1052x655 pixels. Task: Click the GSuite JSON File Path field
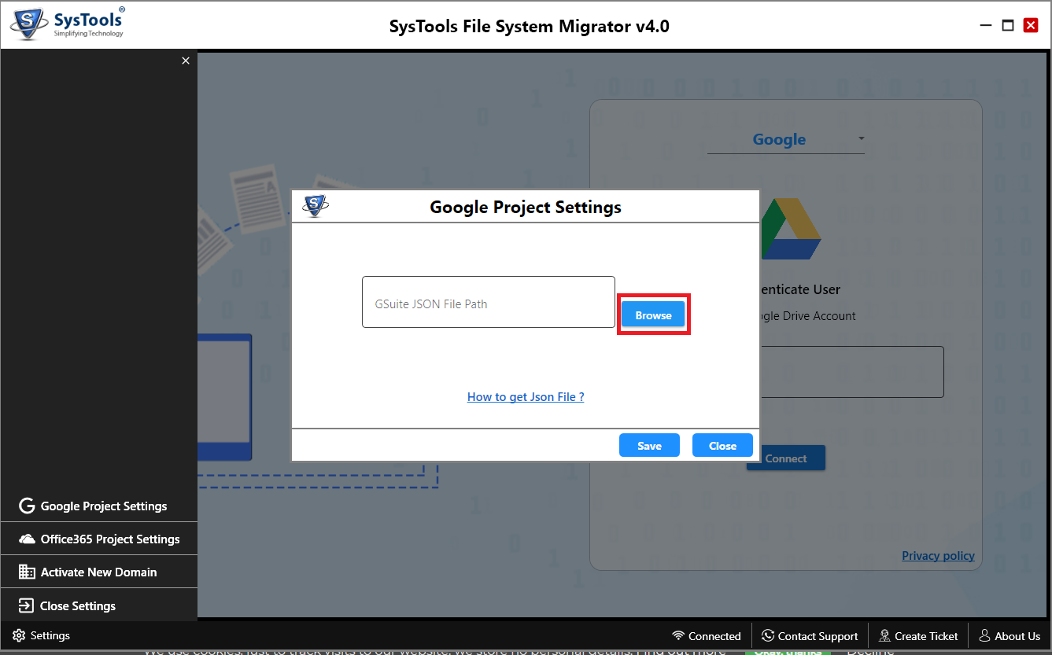[x=488, y=302]
